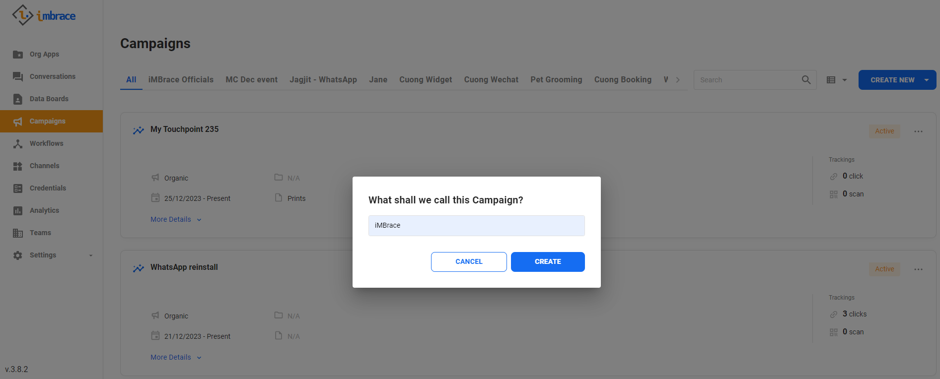Open Data Boards from sidebar icon
The image size is (940, 379).
tap(18, 99)
